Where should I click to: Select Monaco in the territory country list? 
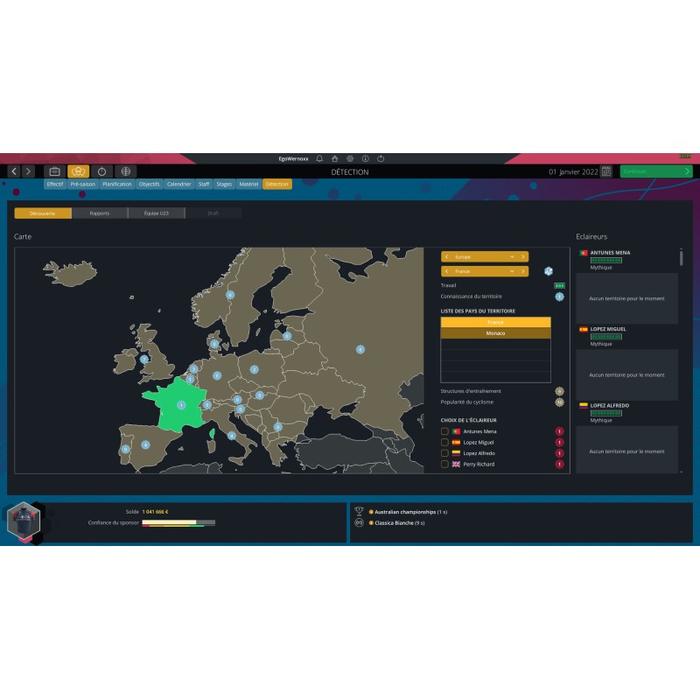pyautogui.click(x=495, y=333)
